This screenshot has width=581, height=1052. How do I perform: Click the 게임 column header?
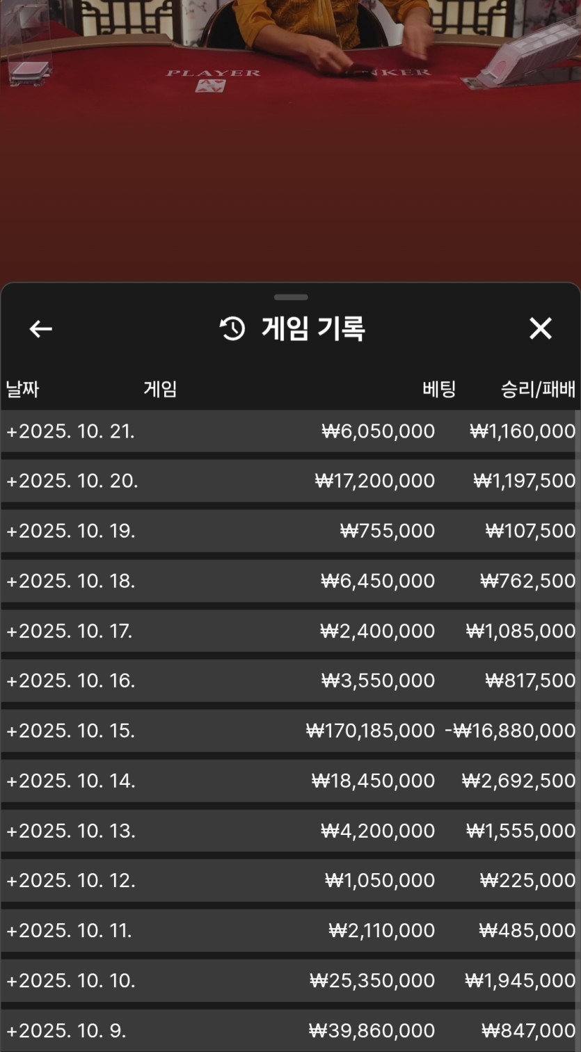pyautogui.click(x=160, y=389)
